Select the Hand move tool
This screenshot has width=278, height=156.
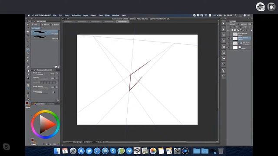click(28, 28)
